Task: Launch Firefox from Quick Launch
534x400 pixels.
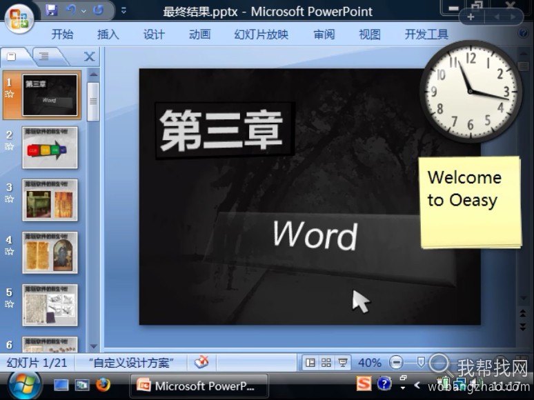Action: point(103,385)
